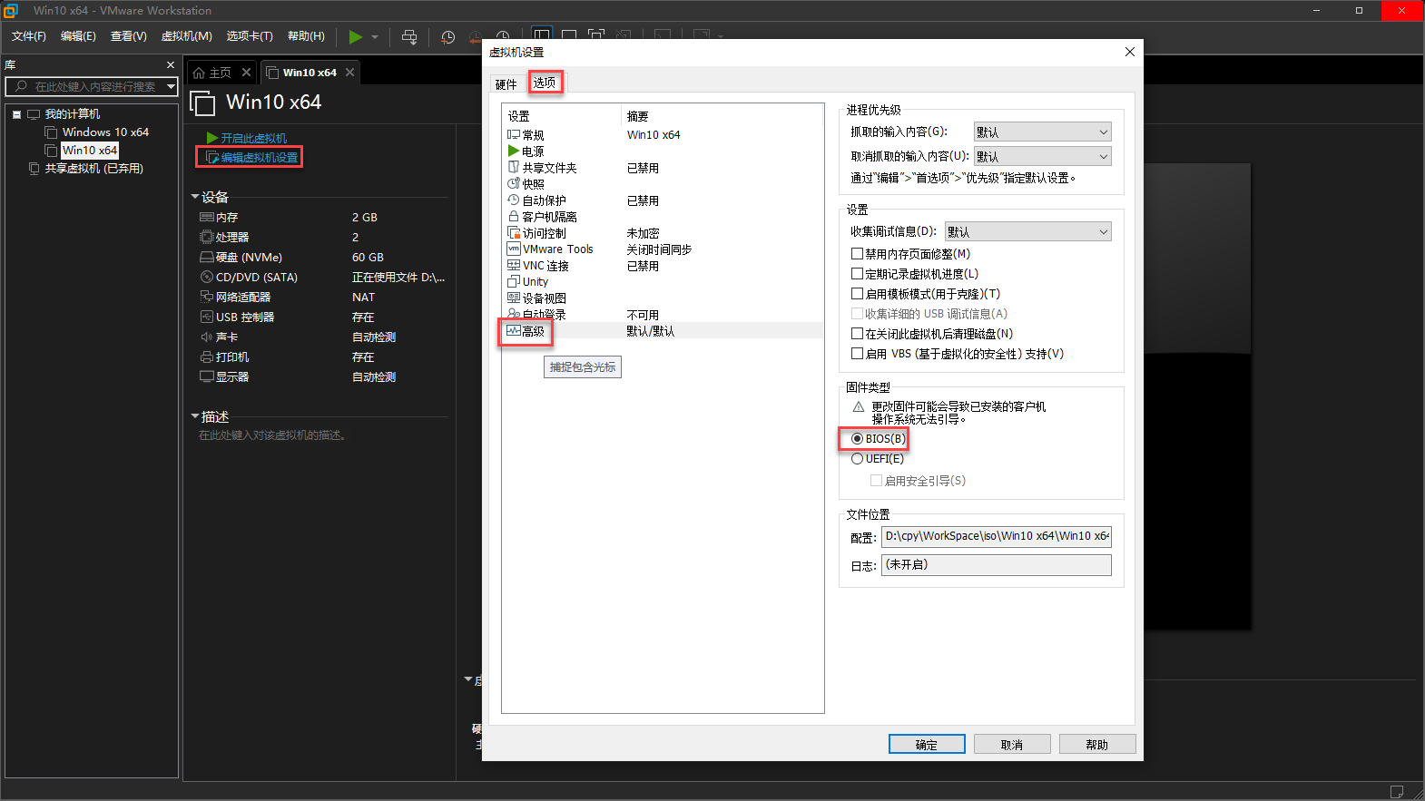Collapse the 设备 section in VM summary

pyautogui.click(x=195, y=197)
